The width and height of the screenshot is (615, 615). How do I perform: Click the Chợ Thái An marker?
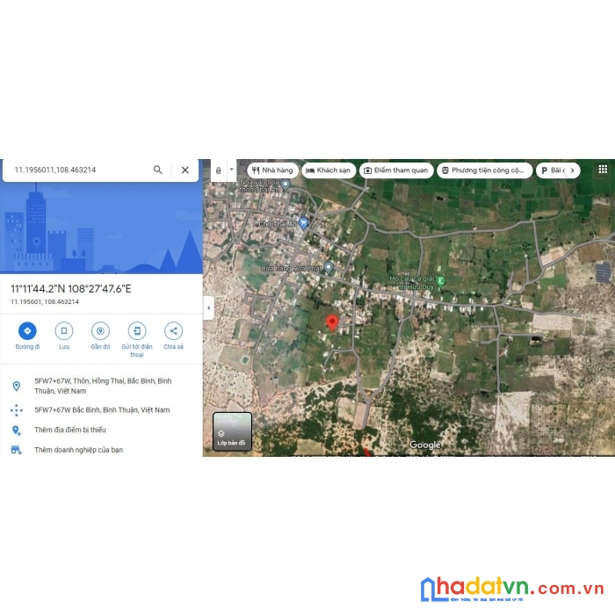click(x=303, y=223)
